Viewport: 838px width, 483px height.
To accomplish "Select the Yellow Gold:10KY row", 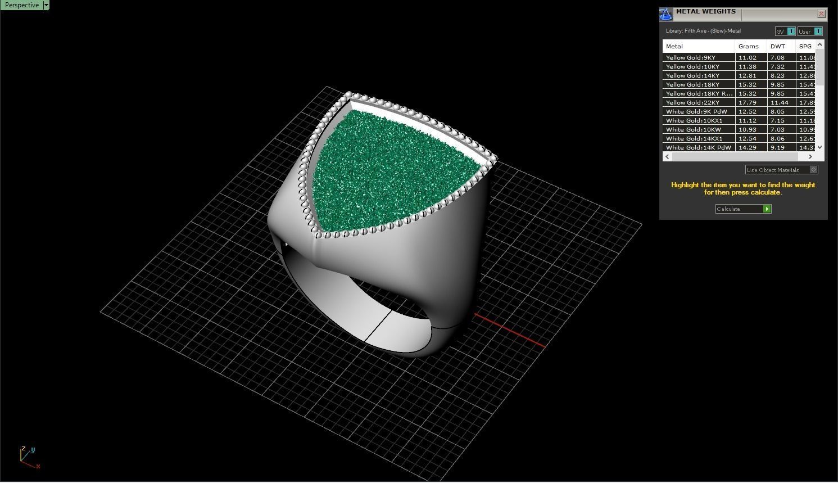I will click(739, 66).
